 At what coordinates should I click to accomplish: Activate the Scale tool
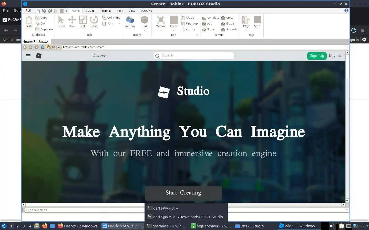pos(83,21)
